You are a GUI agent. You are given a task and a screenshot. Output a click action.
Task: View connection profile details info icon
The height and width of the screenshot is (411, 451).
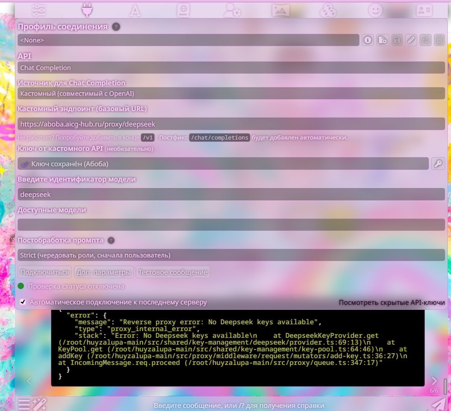pos(368,40)
